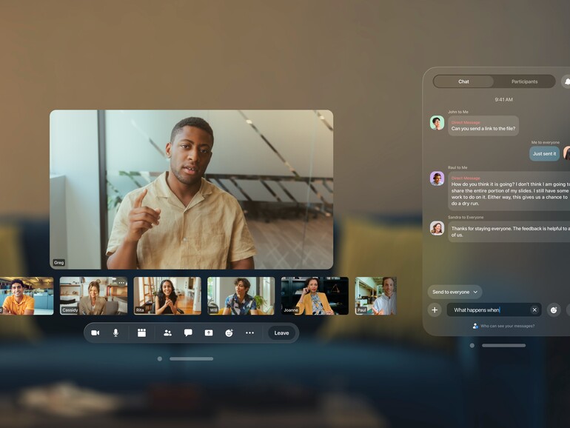Switch to the Chat tab
Image resolution: width=570 pixels, height=428 pixels.
tap(463, 81)
